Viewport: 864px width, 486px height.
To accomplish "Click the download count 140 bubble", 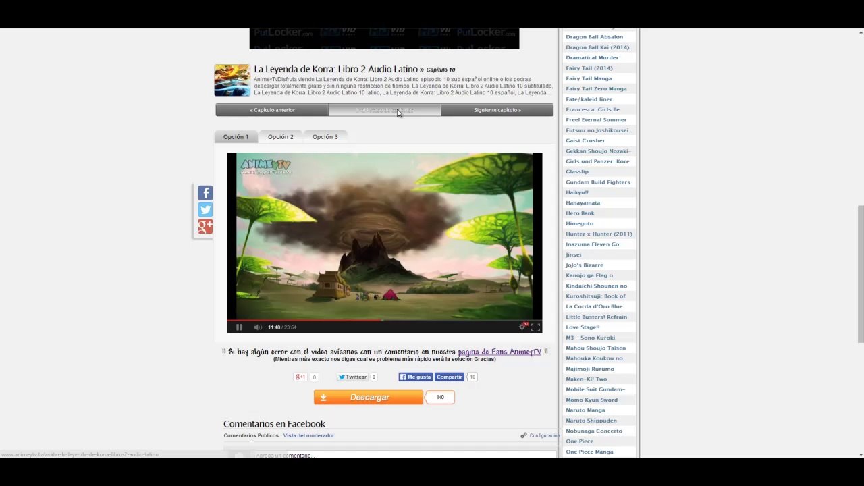I will [x=440, y=398].
